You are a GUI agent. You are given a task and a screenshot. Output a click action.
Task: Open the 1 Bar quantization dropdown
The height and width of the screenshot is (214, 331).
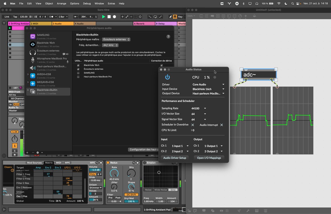(62, 17)
